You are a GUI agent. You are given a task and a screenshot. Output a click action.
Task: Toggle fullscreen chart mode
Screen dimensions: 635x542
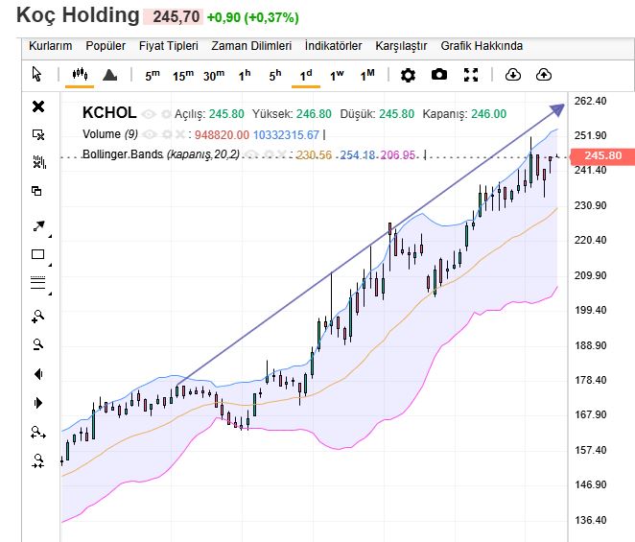click(x=471, y=75)
